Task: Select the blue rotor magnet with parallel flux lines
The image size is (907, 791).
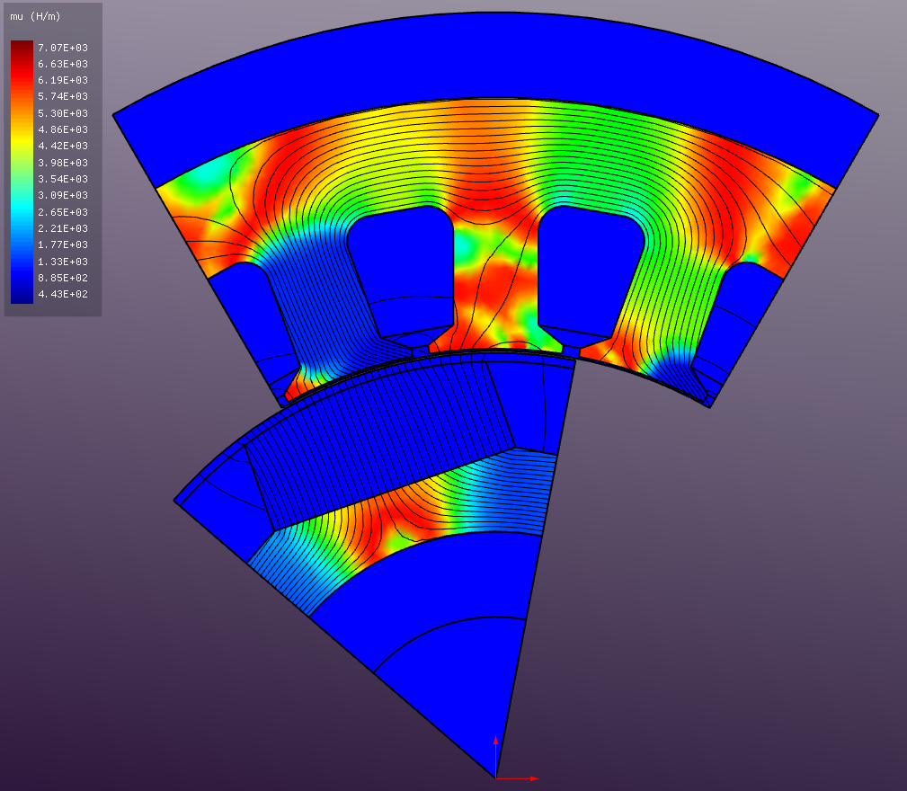Action: coord(378,431)
